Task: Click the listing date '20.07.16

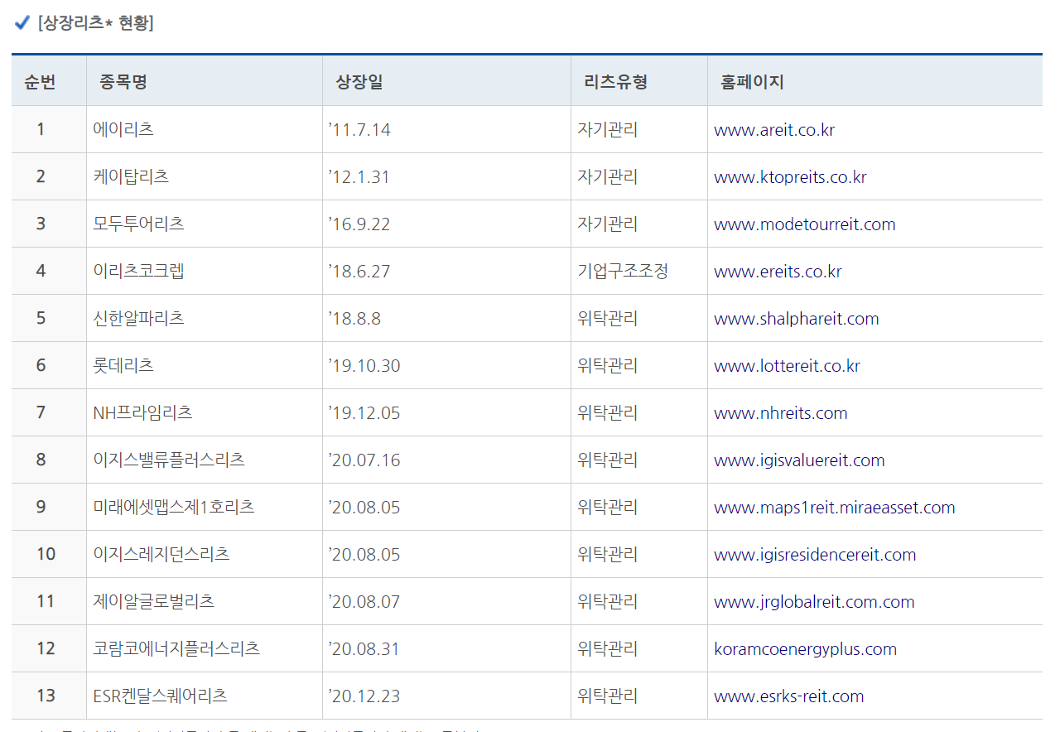Action: 364,460
